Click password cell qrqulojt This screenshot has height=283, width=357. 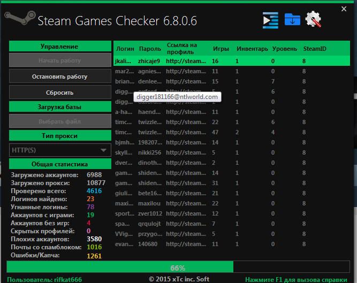pos(149,224)
